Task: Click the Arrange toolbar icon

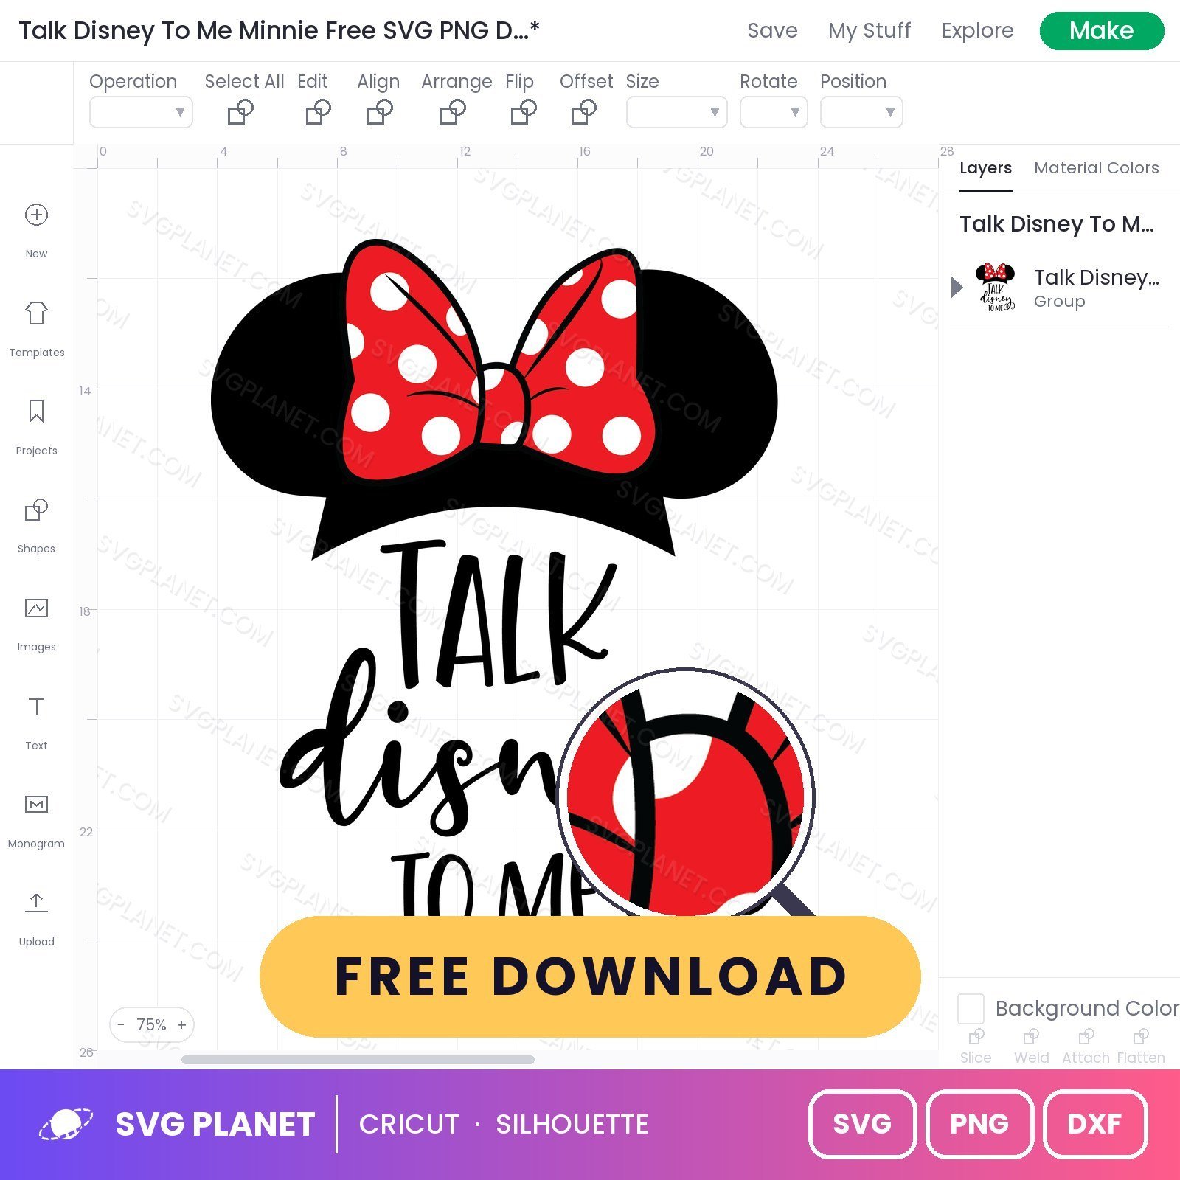Action: pyautogui.click(x=453, y=112)
